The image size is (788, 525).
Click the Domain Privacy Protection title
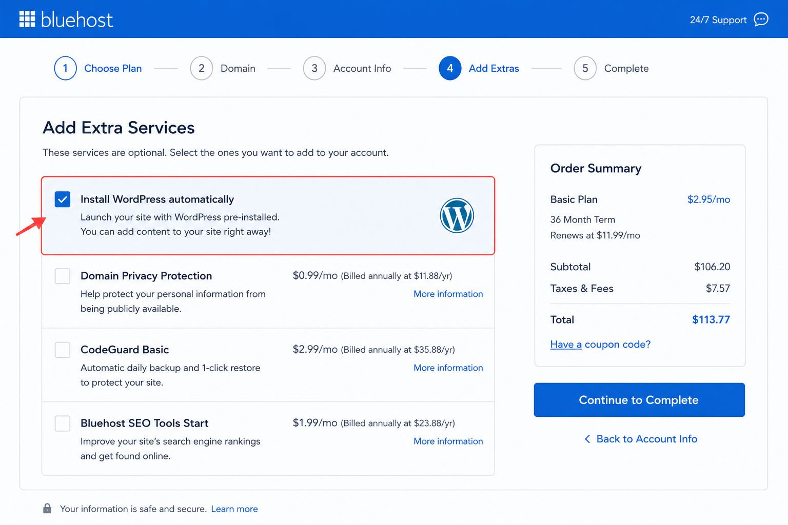point(146,276)
